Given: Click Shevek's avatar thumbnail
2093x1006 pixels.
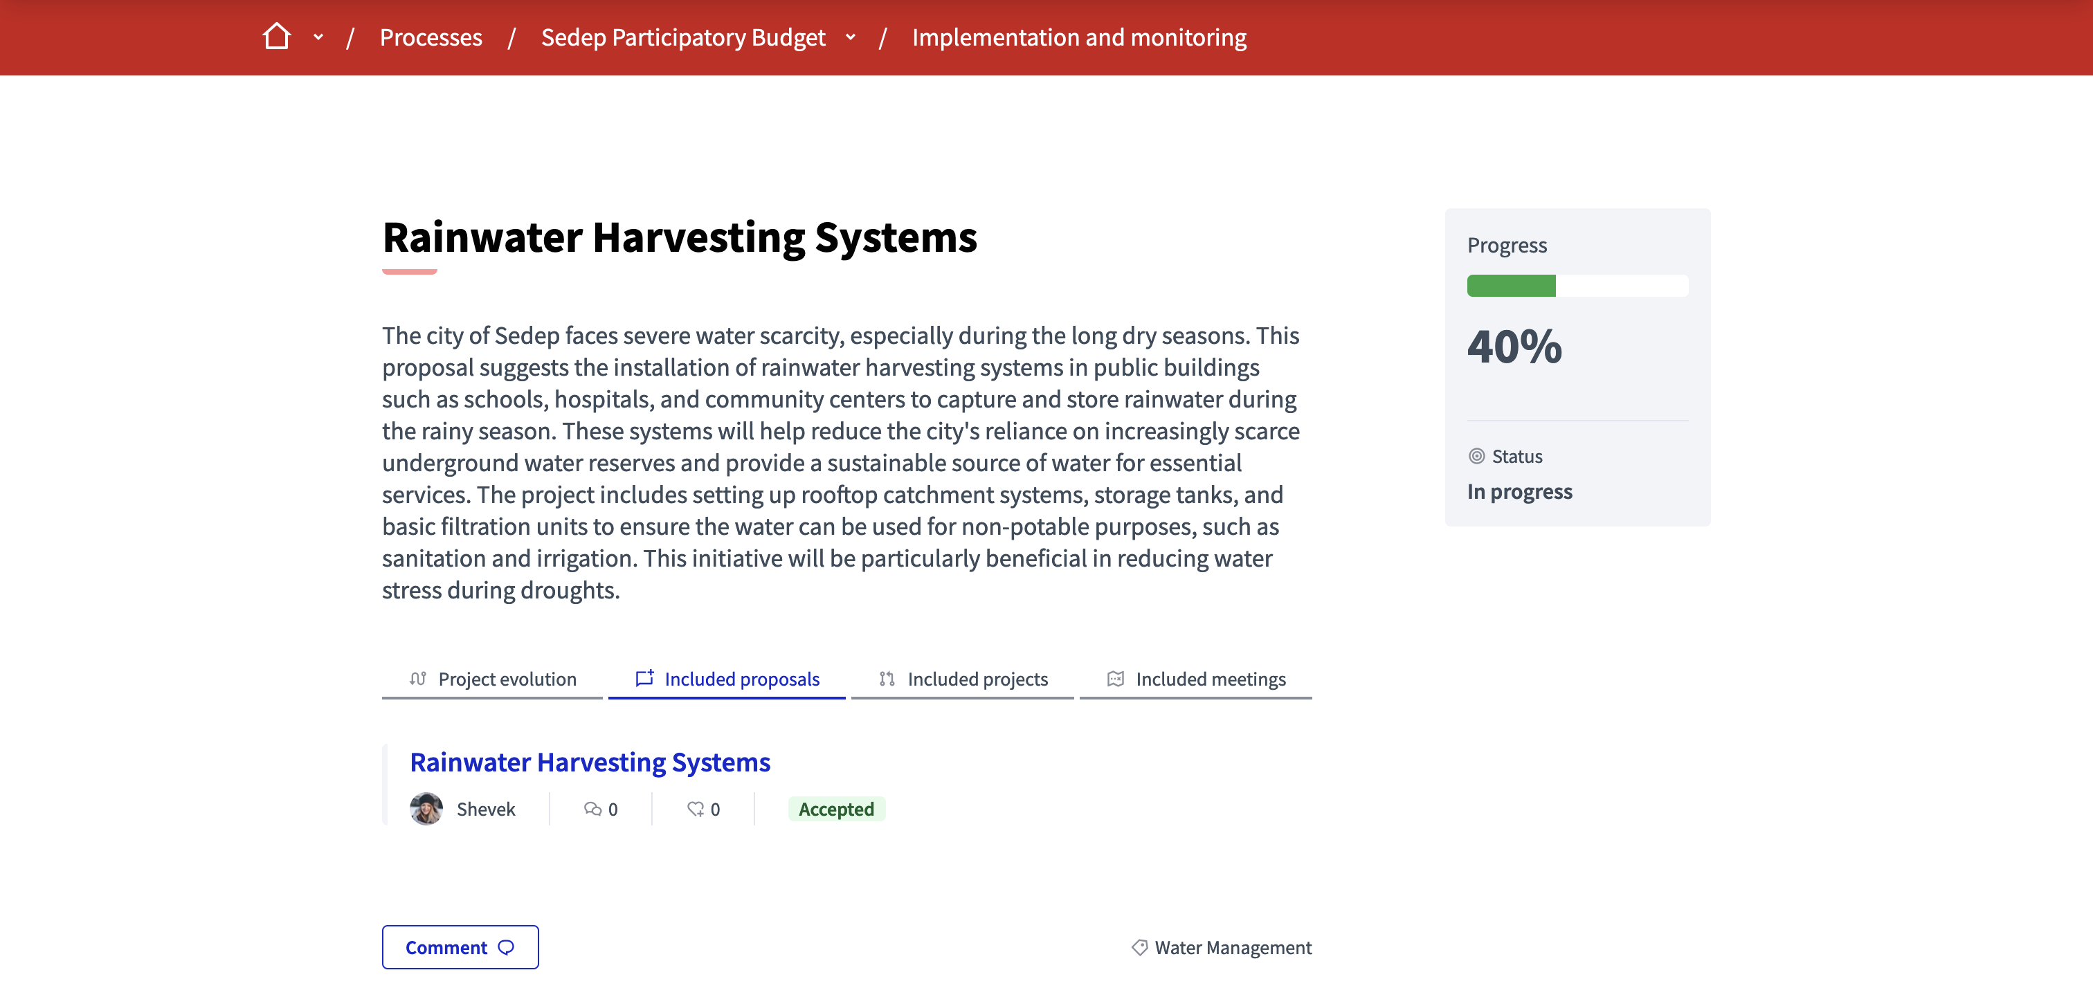Looking at the screenshot, I should tap(426, 809).
